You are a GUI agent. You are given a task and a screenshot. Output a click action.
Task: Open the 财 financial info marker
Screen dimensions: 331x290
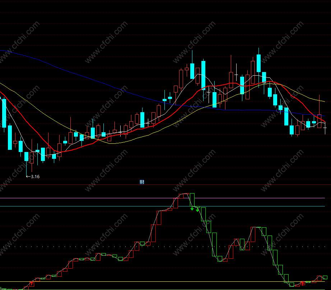click(142, 182)
